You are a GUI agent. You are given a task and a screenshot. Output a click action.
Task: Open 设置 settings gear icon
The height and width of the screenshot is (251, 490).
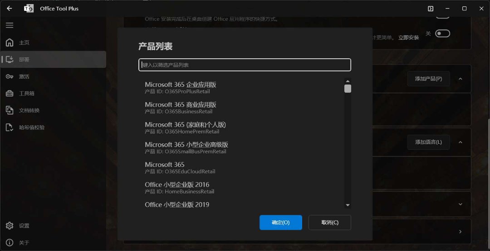pyautogui.click(x=10, y=226)
